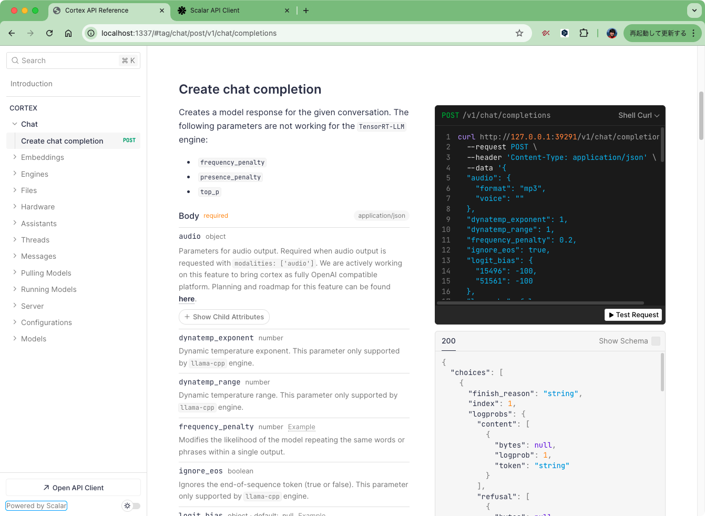Close the Cortex API Reference tab
Viewport: 705px width, 516px height.
[x=162, y=11]
